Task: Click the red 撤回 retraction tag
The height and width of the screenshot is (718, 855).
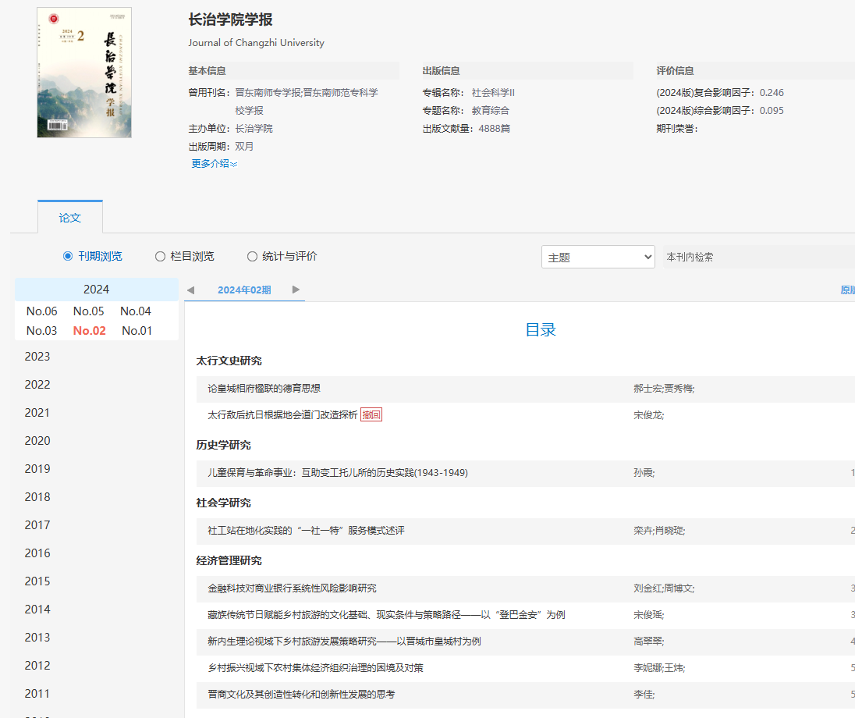Action: 371,415
